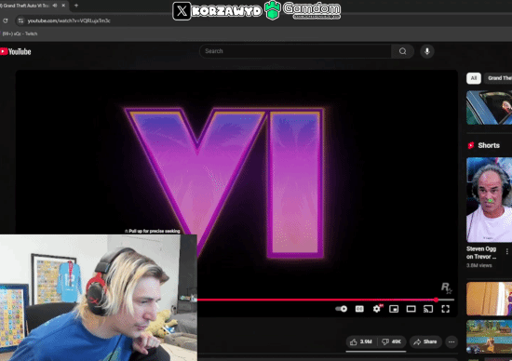Viewport: 512px width, 361px height.
Task: Enter fullscreen with the fullscreen icon
Action: click(445, 309)
